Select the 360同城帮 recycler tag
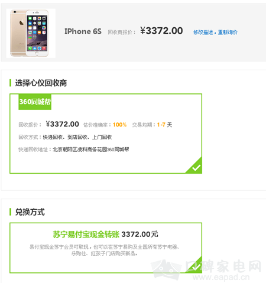The width and height of the screenshot is (266, 283). pyautogui.click(x=35, y=102)
